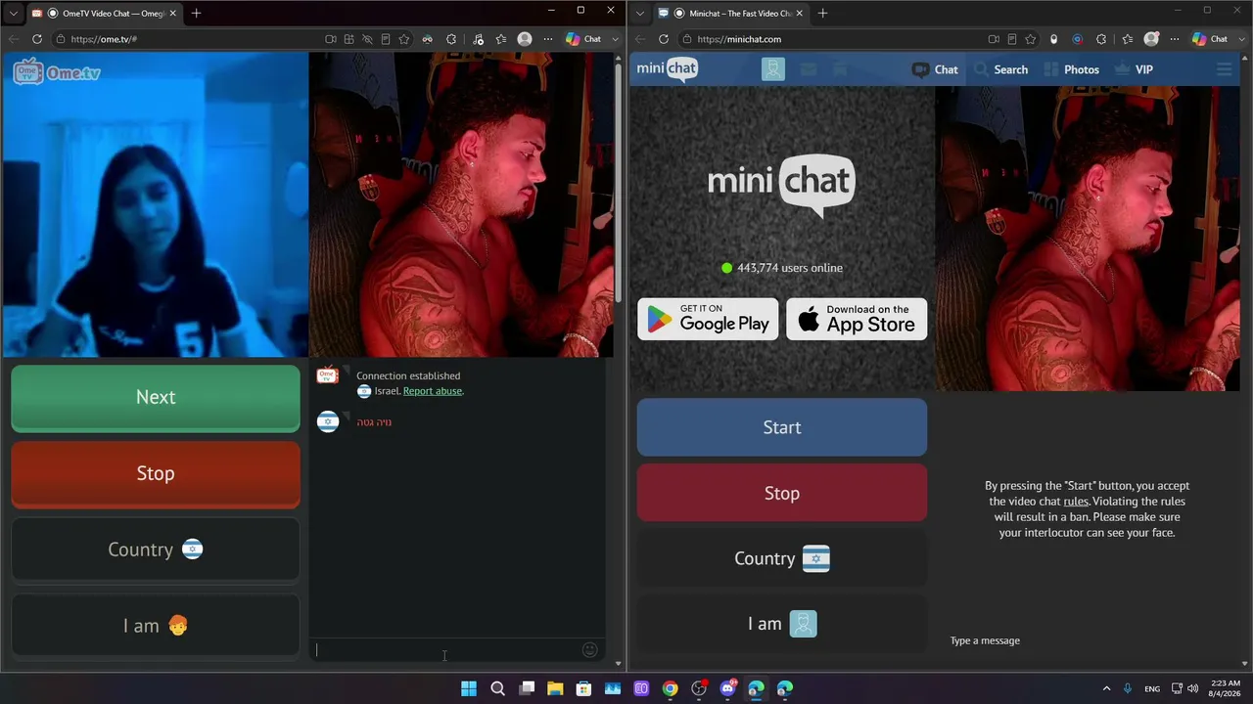Switch to the Minichat Chat tab
This screenshot has width=1253, height=704.
pos(935,69)
